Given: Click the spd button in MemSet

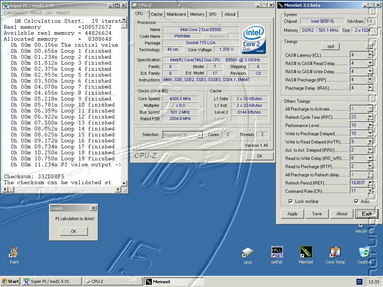Looking at the screenshot, I should tap(331, 46).
